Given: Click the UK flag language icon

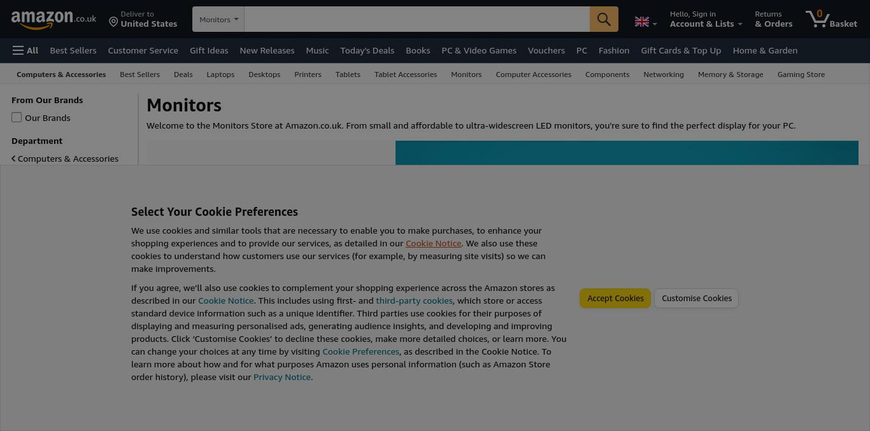Looking at the screenshot, I should pos(642,22).
